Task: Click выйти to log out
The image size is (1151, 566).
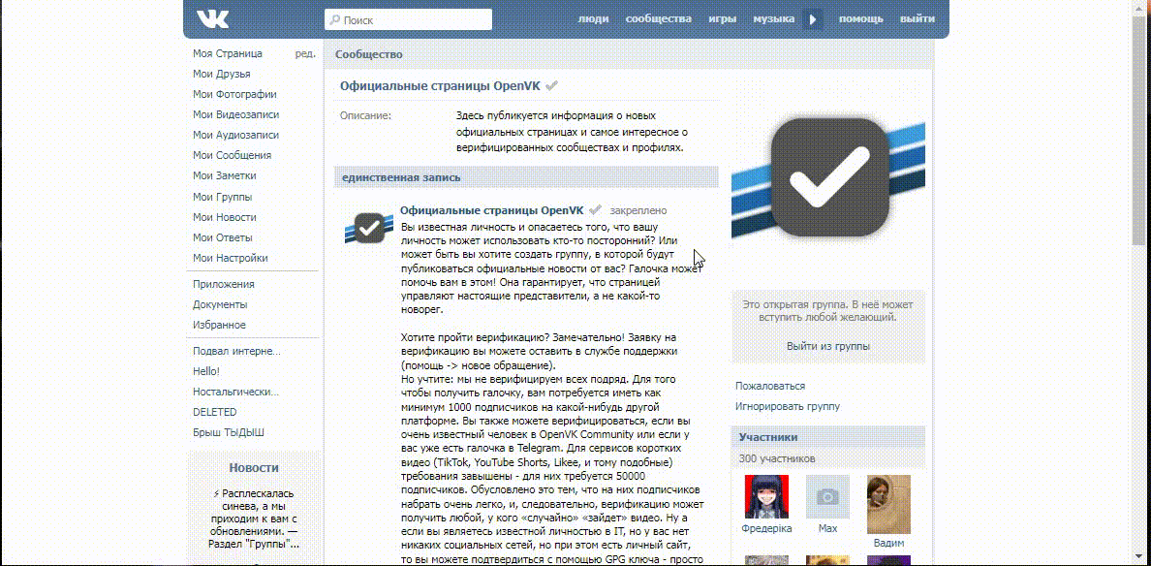Action: click(x=918, y=19)
